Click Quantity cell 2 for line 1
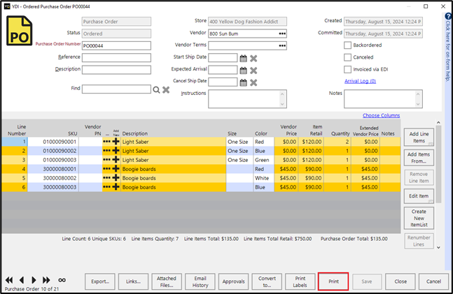453x294 pixels. coord(337,142)
